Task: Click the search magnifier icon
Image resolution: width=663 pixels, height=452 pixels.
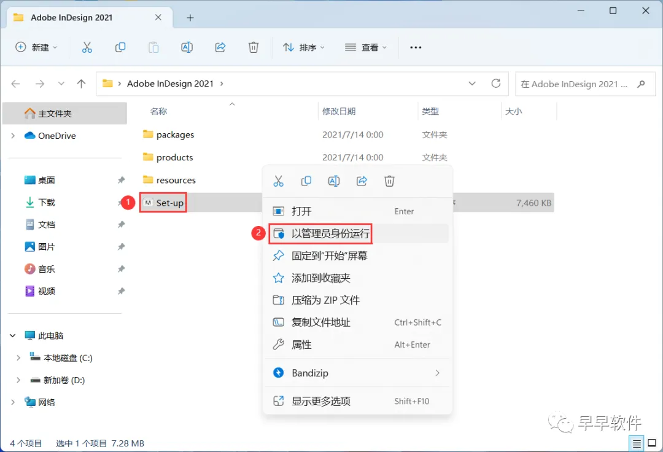Action: (641, 84)
